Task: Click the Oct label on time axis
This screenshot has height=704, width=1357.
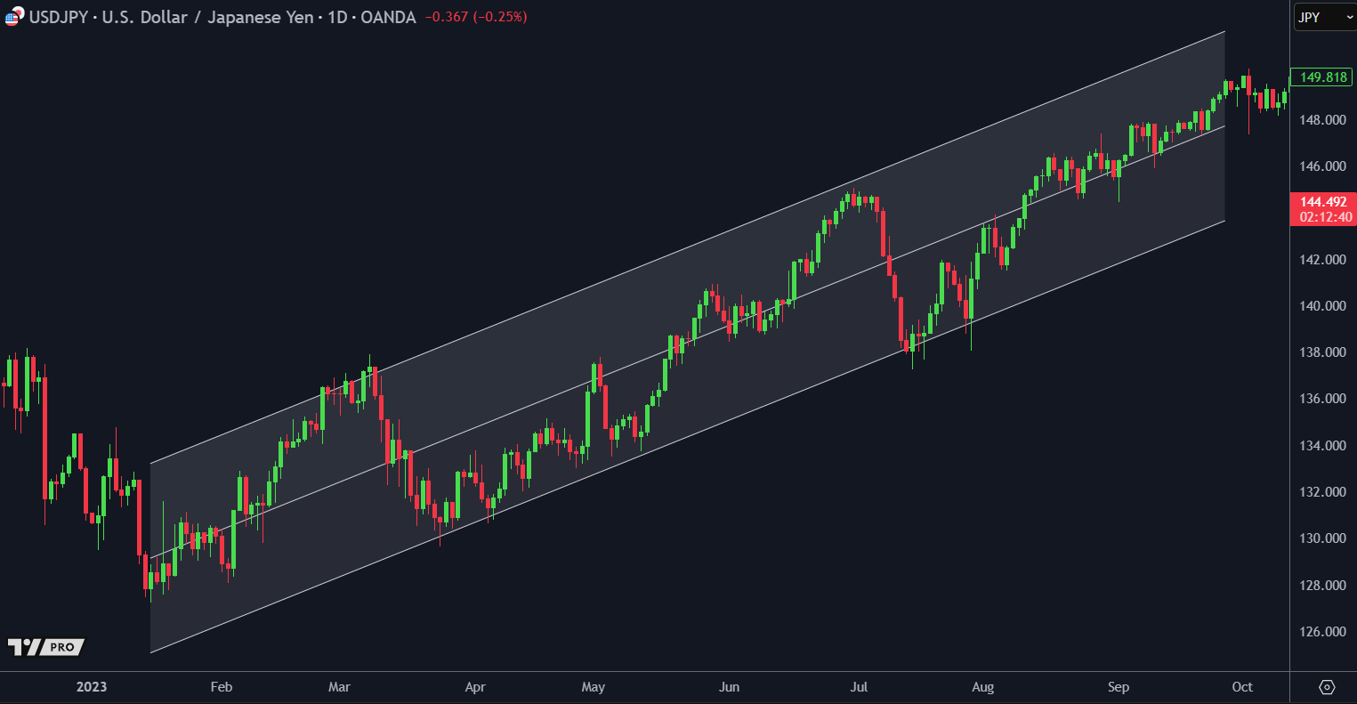Action: click(x=1242, y=687)
